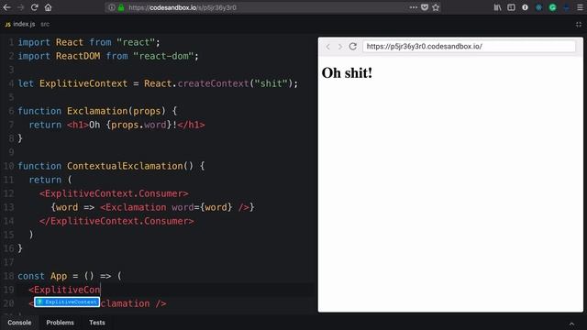Image resolution: width=587 pixels, height=330 pixels.
Task: Bookmark this page with the star
Action: pos(436,7)
